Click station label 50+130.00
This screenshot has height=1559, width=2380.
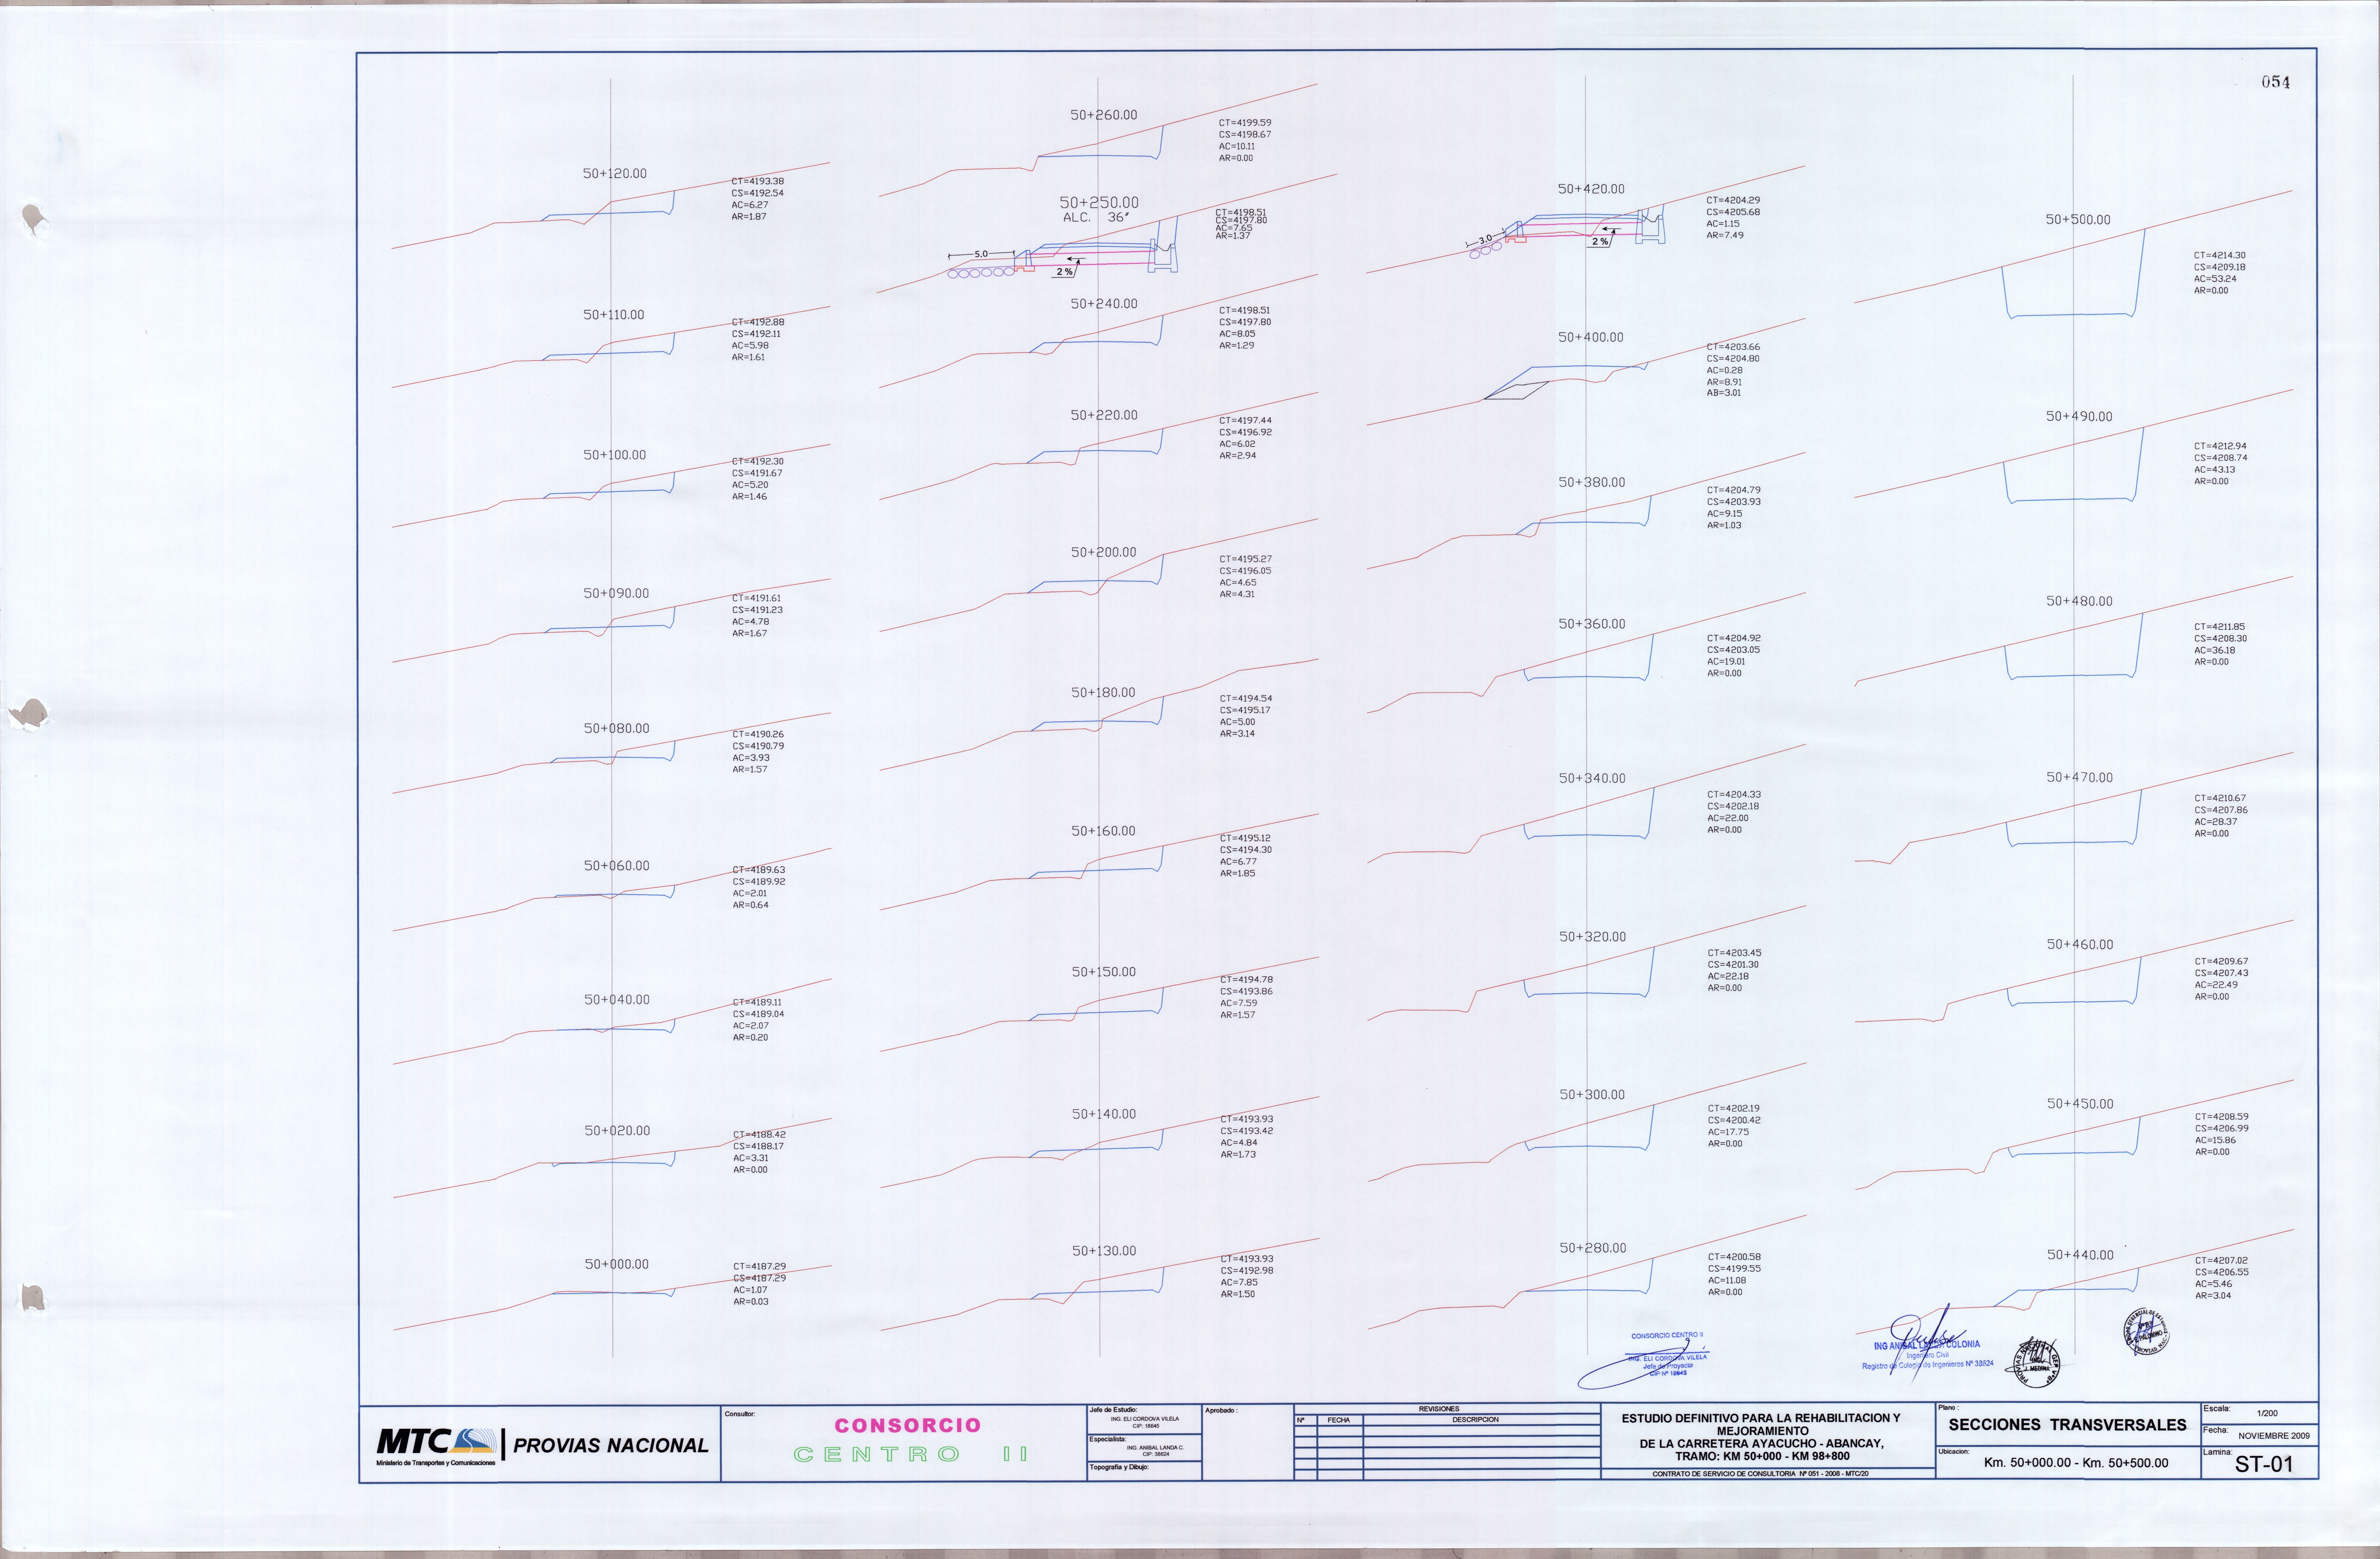(1104, 1251)
